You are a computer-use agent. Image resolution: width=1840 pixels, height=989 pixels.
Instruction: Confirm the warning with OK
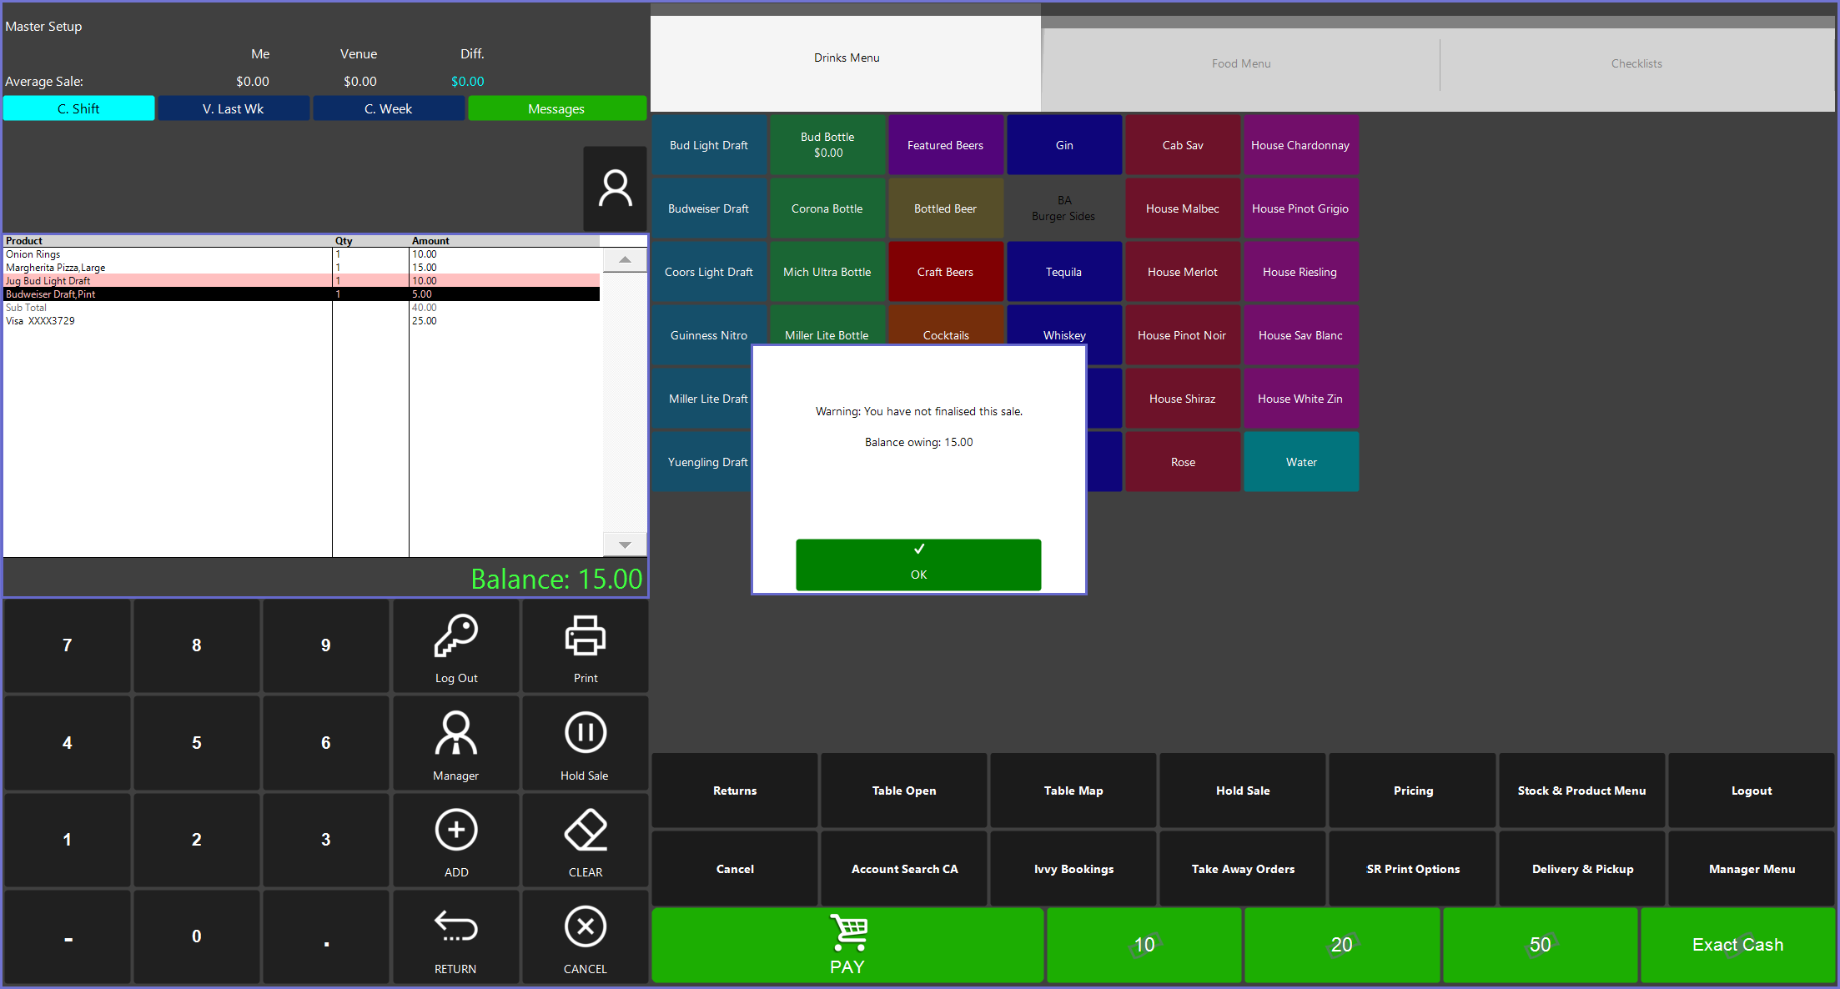point(918,565)
